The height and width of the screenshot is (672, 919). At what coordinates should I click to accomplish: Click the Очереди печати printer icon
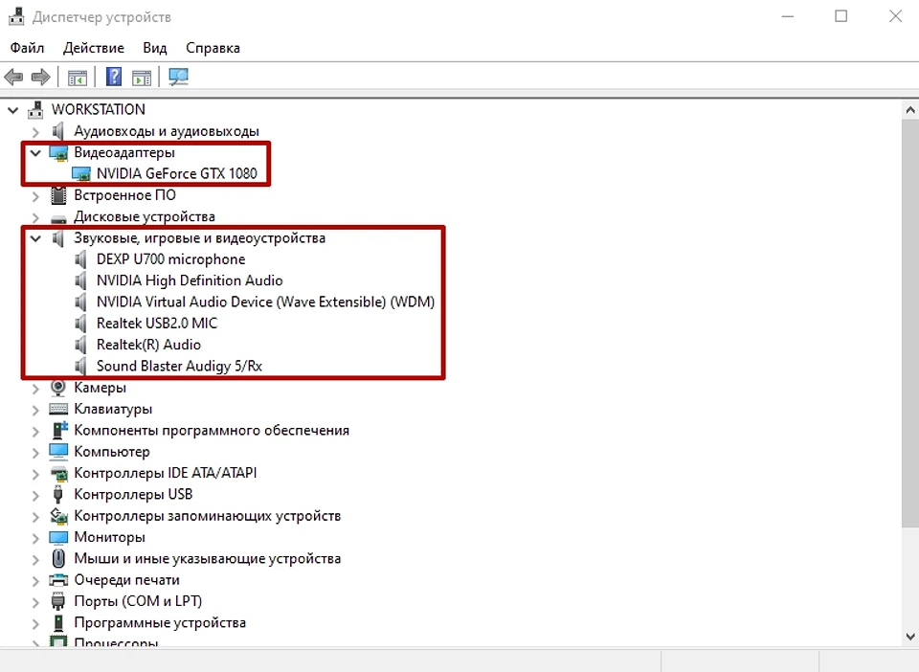pyautogui.click(x=58, y=580)
